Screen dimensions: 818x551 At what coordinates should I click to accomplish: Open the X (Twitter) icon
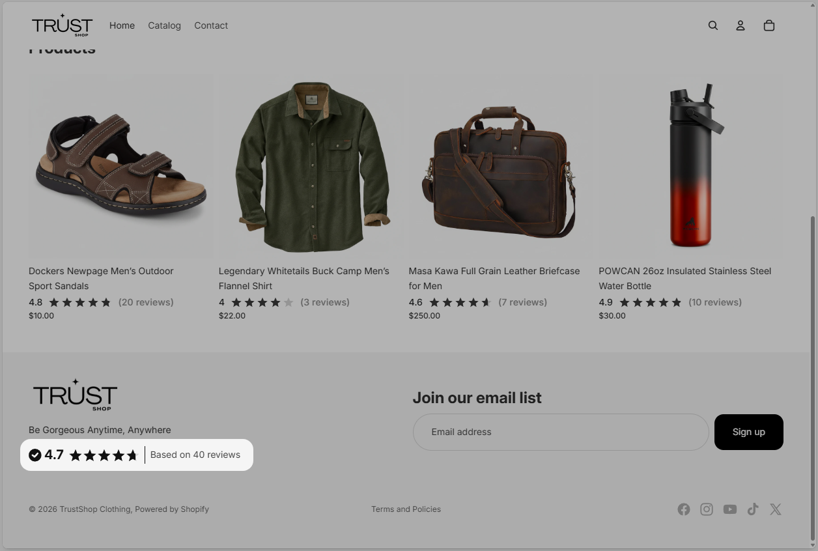[776, 509]
